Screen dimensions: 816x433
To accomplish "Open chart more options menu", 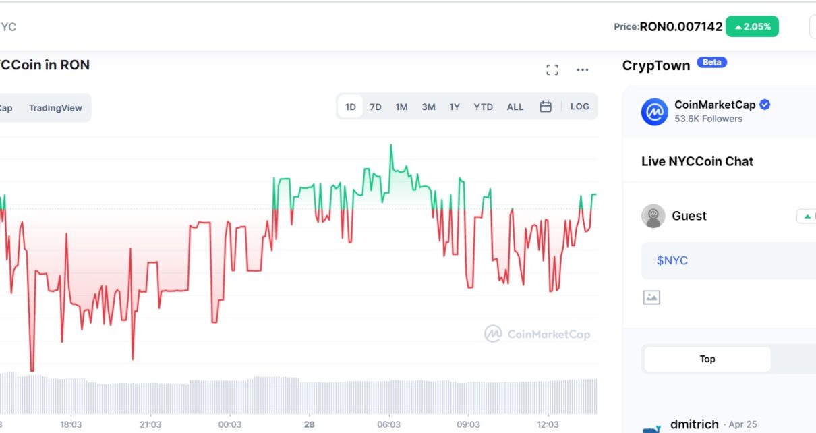I will 583,70.
